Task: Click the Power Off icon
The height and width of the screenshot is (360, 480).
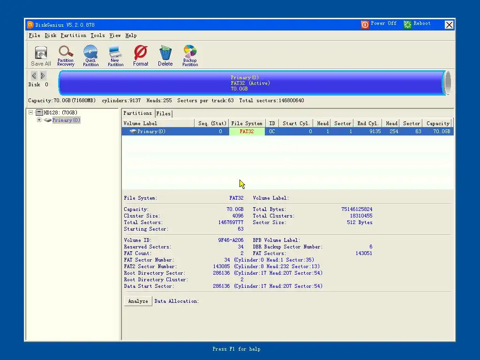Action: click(365, 24)
